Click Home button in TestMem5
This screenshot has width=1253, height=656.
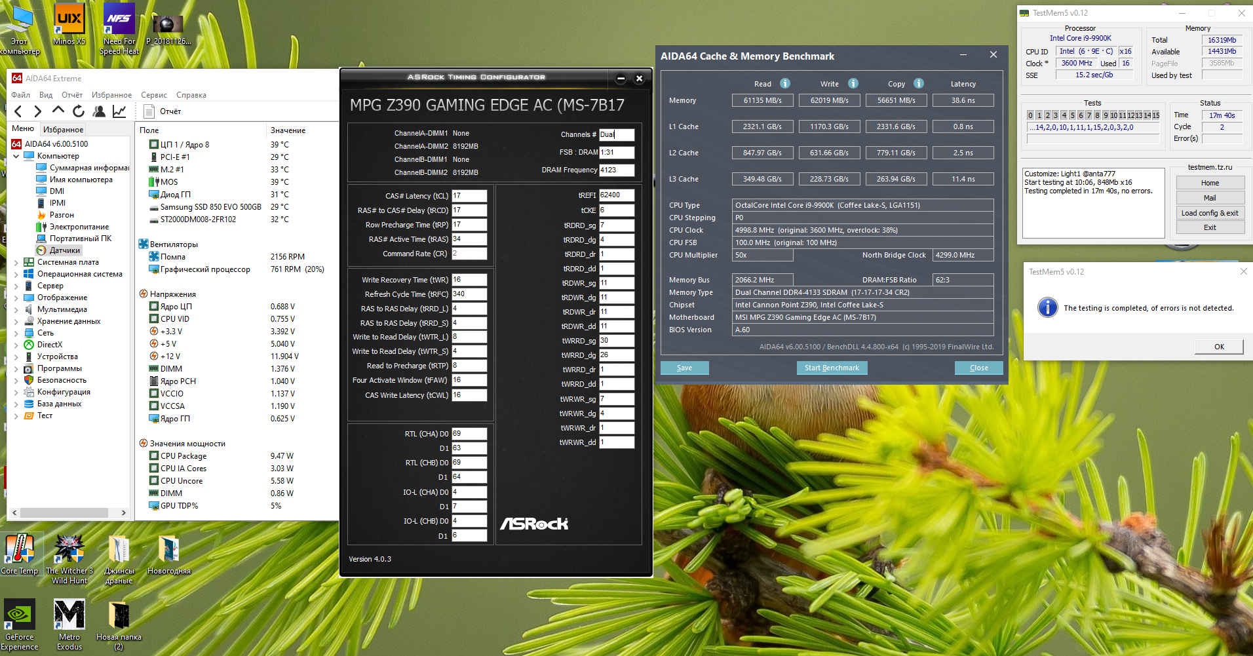point(1210,183)
